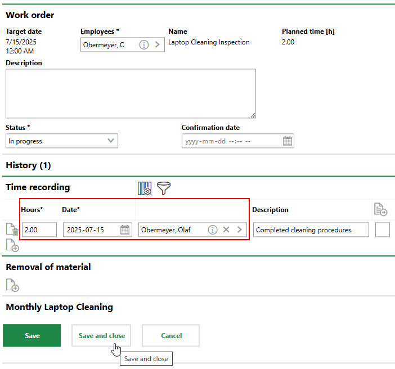This screenshot has height=369, width=395.
Task: Show info for Obermeyer, Olaf
Action: click(x=212, y=229)
